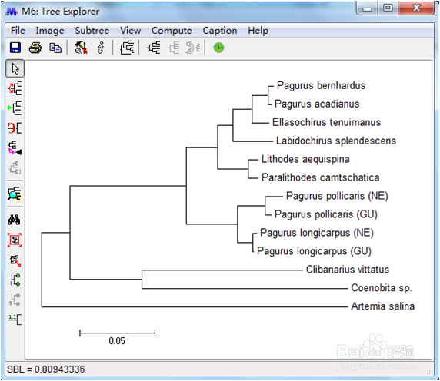Select the flip subtree tool with green arrow
Screen dimensions: 440x381
(x=15, y=108)
